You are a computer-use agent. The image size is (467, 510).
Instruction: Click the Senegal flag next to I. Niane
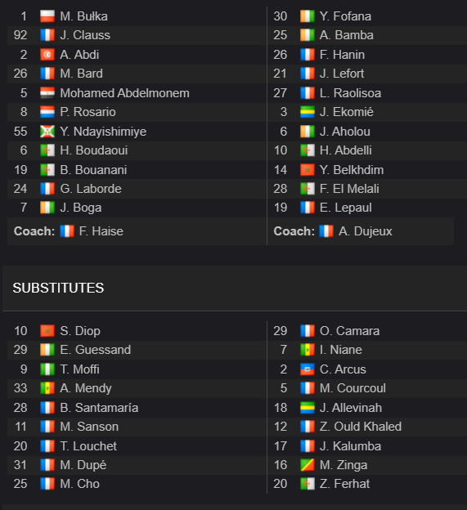click(x=308, y=350)
